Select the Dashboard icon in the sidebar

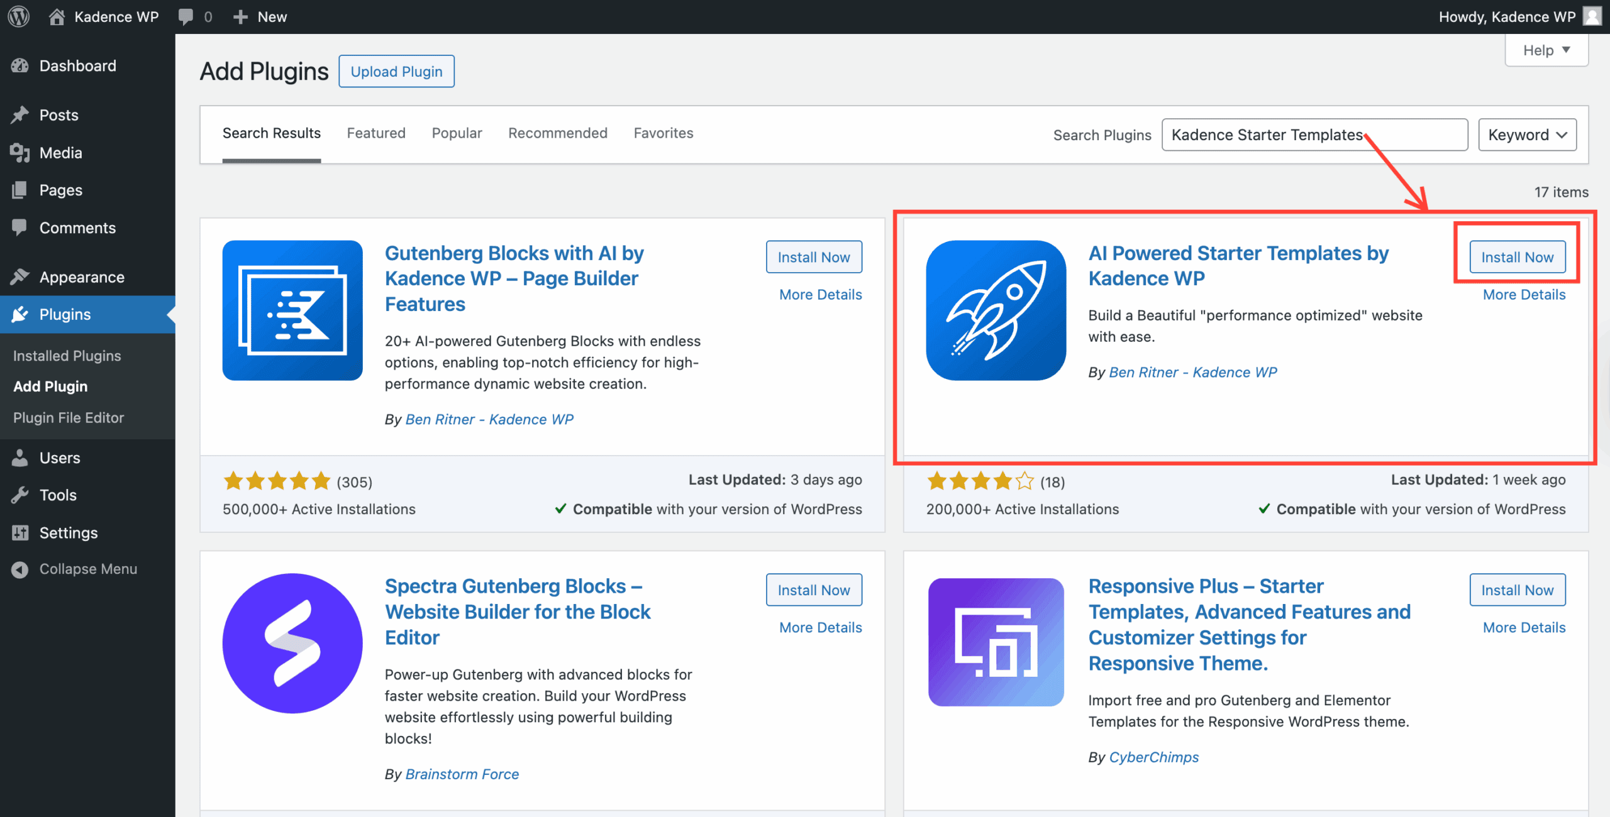[x=20, y=65]
